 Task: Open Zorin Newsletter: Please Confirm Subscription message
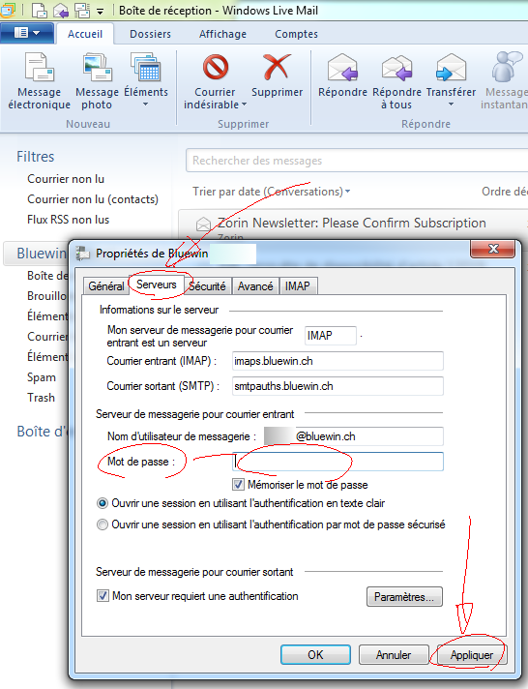351,224
